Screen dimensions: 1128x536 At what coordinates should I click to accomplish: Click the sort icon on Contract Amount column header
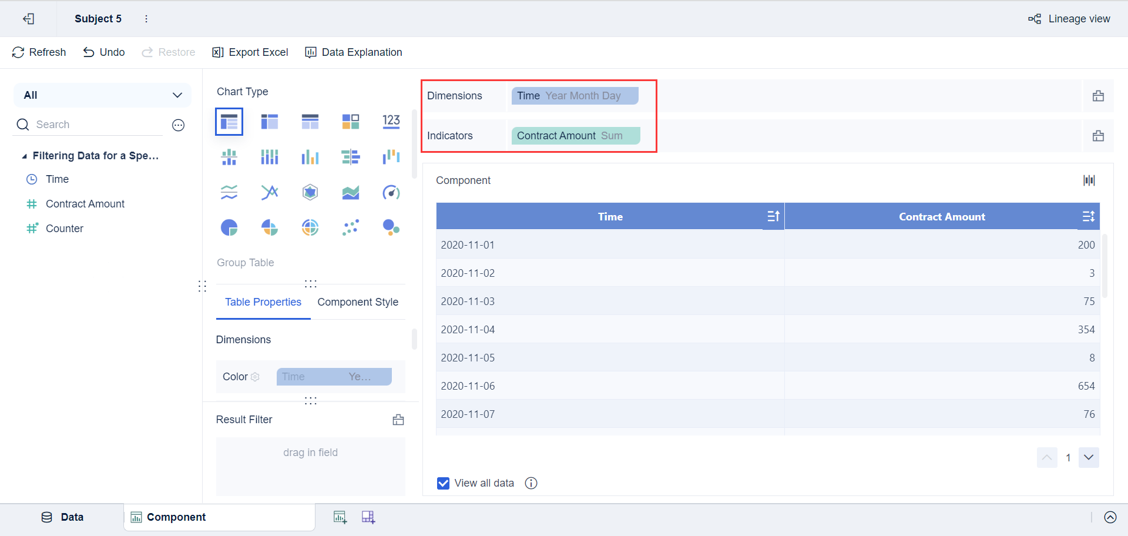1088,216
